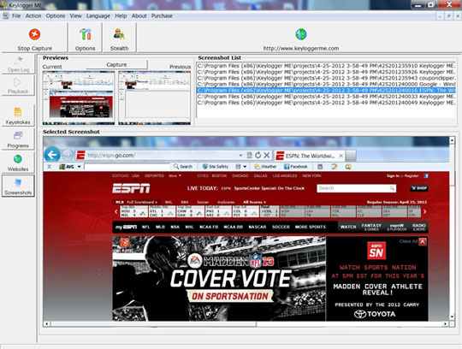
Task: Click the http://www.keyloggerme.com link text
Action: pos(301,48)
